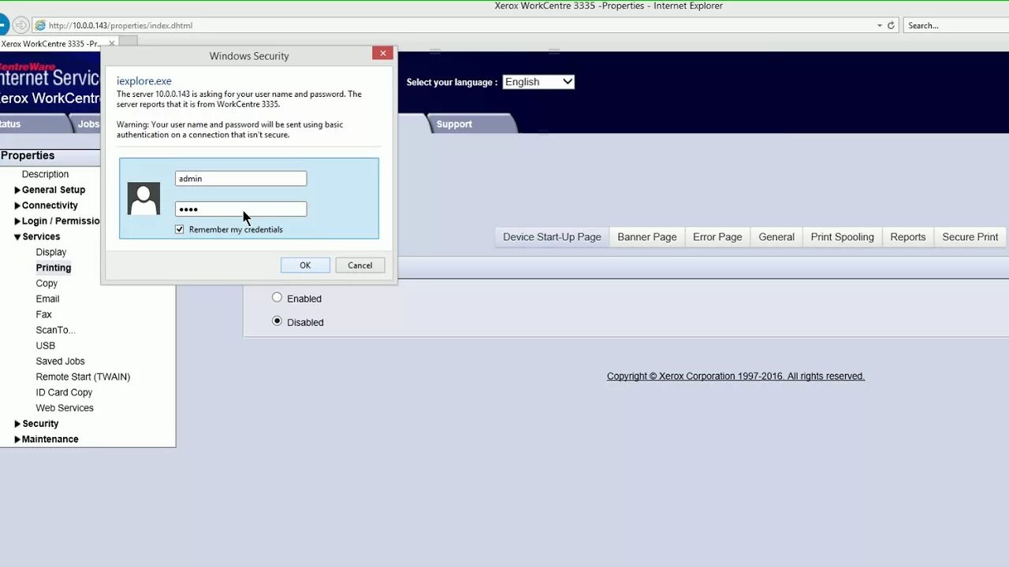Open the Banner Page tab
The height and width of the screenshot is (567, 1009).
647,237
